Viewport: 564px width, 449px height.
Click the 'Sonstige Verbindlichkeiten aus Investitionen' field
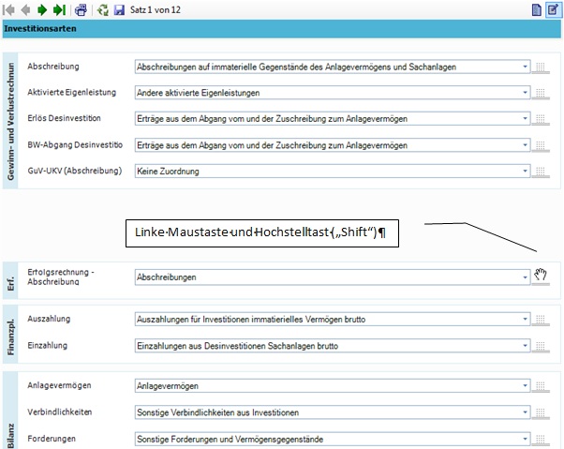(x=333, y=412)
